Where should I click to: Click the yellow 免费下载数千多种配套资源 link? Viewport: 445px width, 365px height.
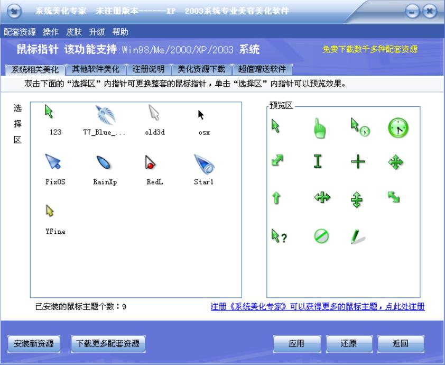tap(370, 49)
